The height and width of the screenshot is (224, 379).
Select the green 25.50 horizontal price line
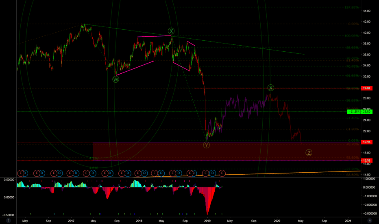coord(182,112)
